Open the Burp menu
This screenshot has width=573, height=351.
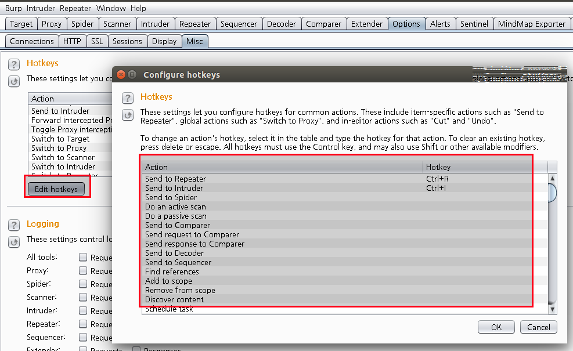point(13,8)
